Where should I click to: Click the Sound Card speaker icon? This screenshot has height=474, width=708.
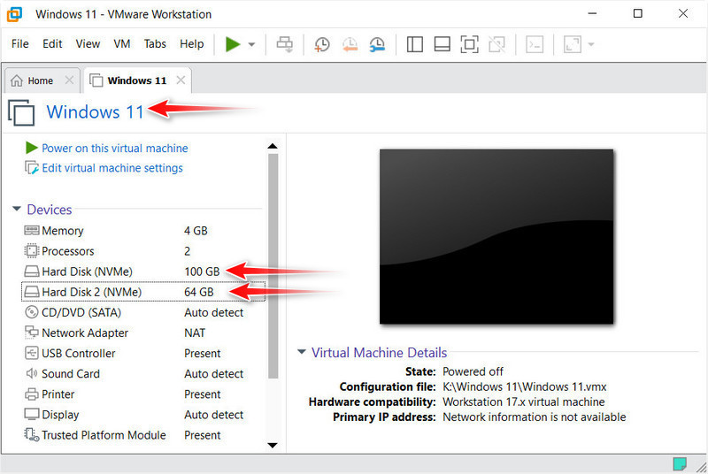pos(31,373)
